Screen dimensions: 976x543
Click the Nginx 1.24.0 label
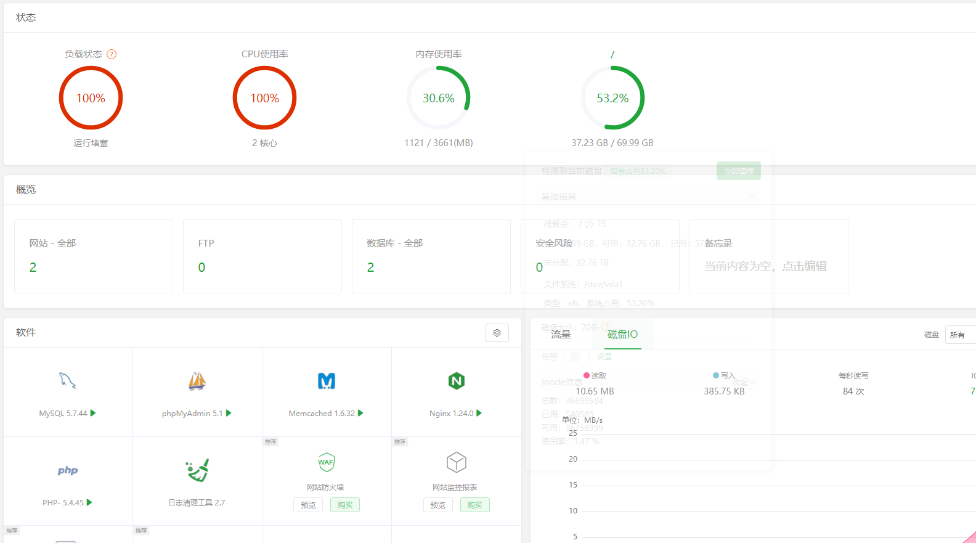pyautogui.click(x=452, y=414)
